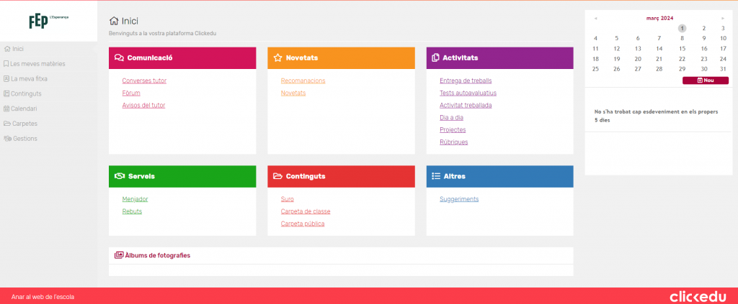
Task: Click the Comunicació speech bubbles icon
Action: point(120,58)
